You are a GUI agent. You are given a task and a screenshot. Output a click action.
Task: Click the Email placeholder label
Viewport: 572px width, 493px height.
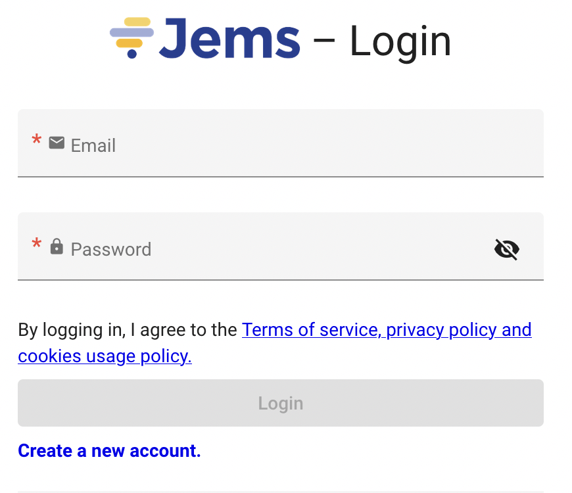[x=93, y=145]
